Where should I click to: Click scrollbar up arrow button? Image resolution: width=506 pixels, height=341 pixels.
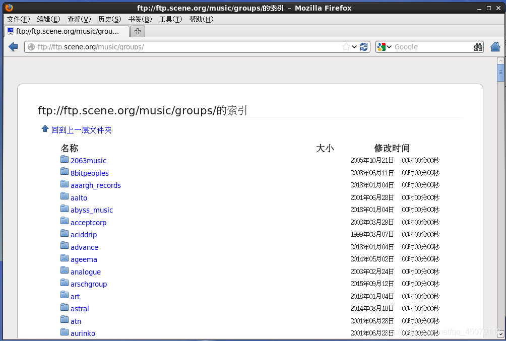[500, 60]
